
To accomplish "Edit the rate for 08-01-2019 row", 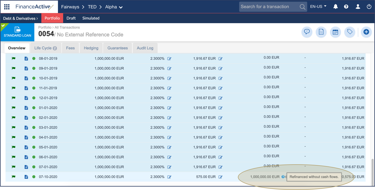I will click(x=169, y=59).
